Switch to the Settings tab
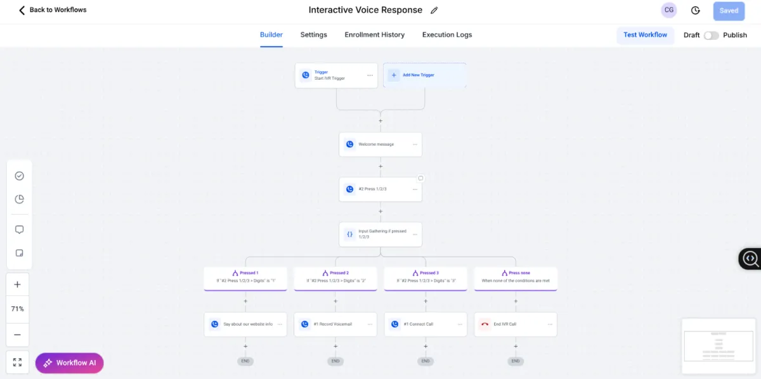This screenshot has height=379, width=761. point(313,35)
